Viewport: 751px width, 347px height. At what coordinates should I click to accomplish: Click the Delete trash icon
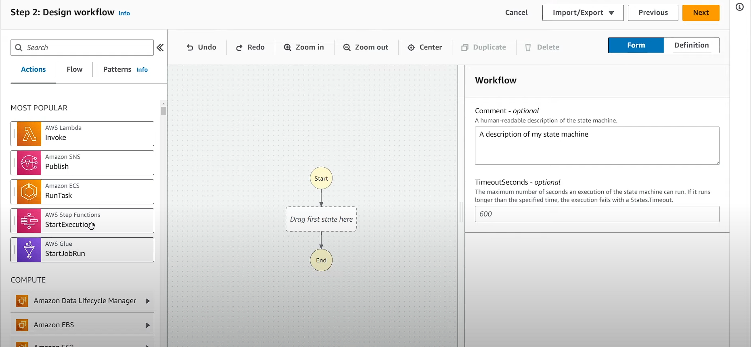pyautogui.click(x=528, y=48)
